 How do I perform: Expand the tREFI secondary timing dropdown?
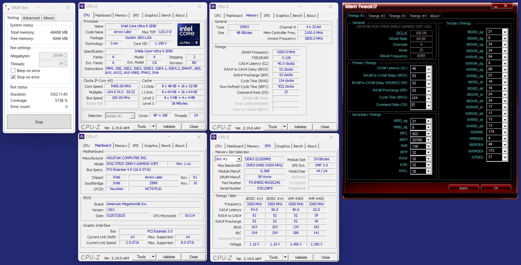click(428, 140)
